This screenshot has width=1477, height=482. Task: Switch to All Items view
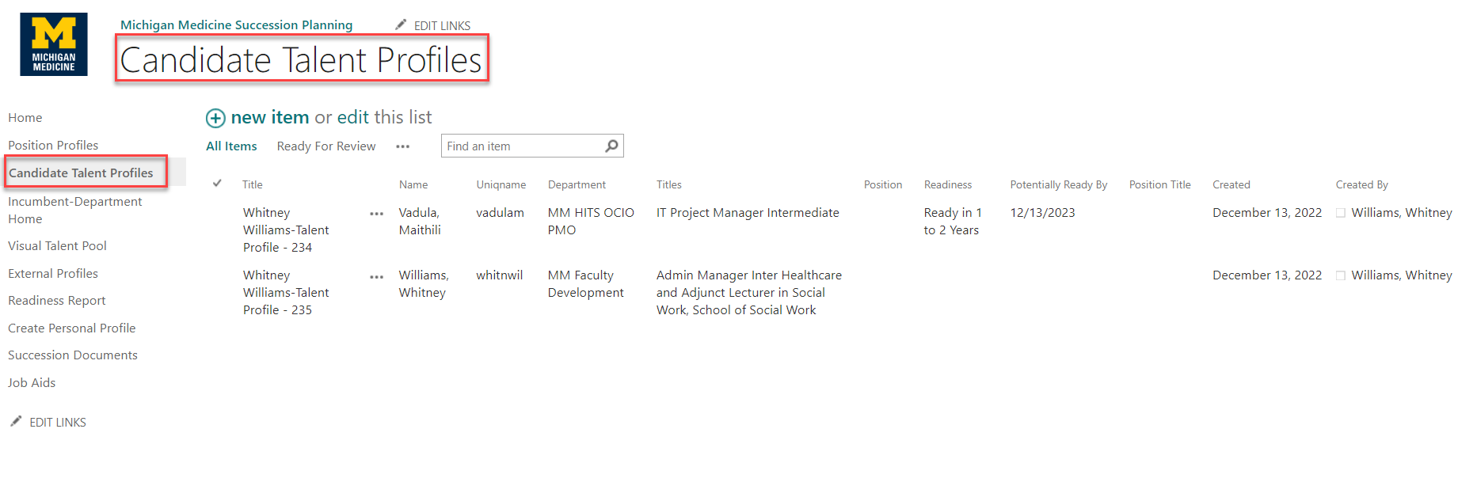pos(231,146)
